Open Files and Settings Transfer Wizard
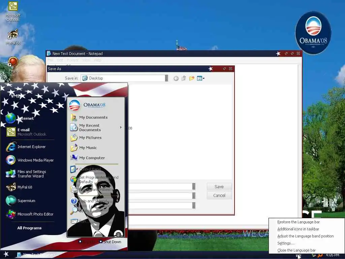This screenshot has width=345, height=259. tap(26, 174)
